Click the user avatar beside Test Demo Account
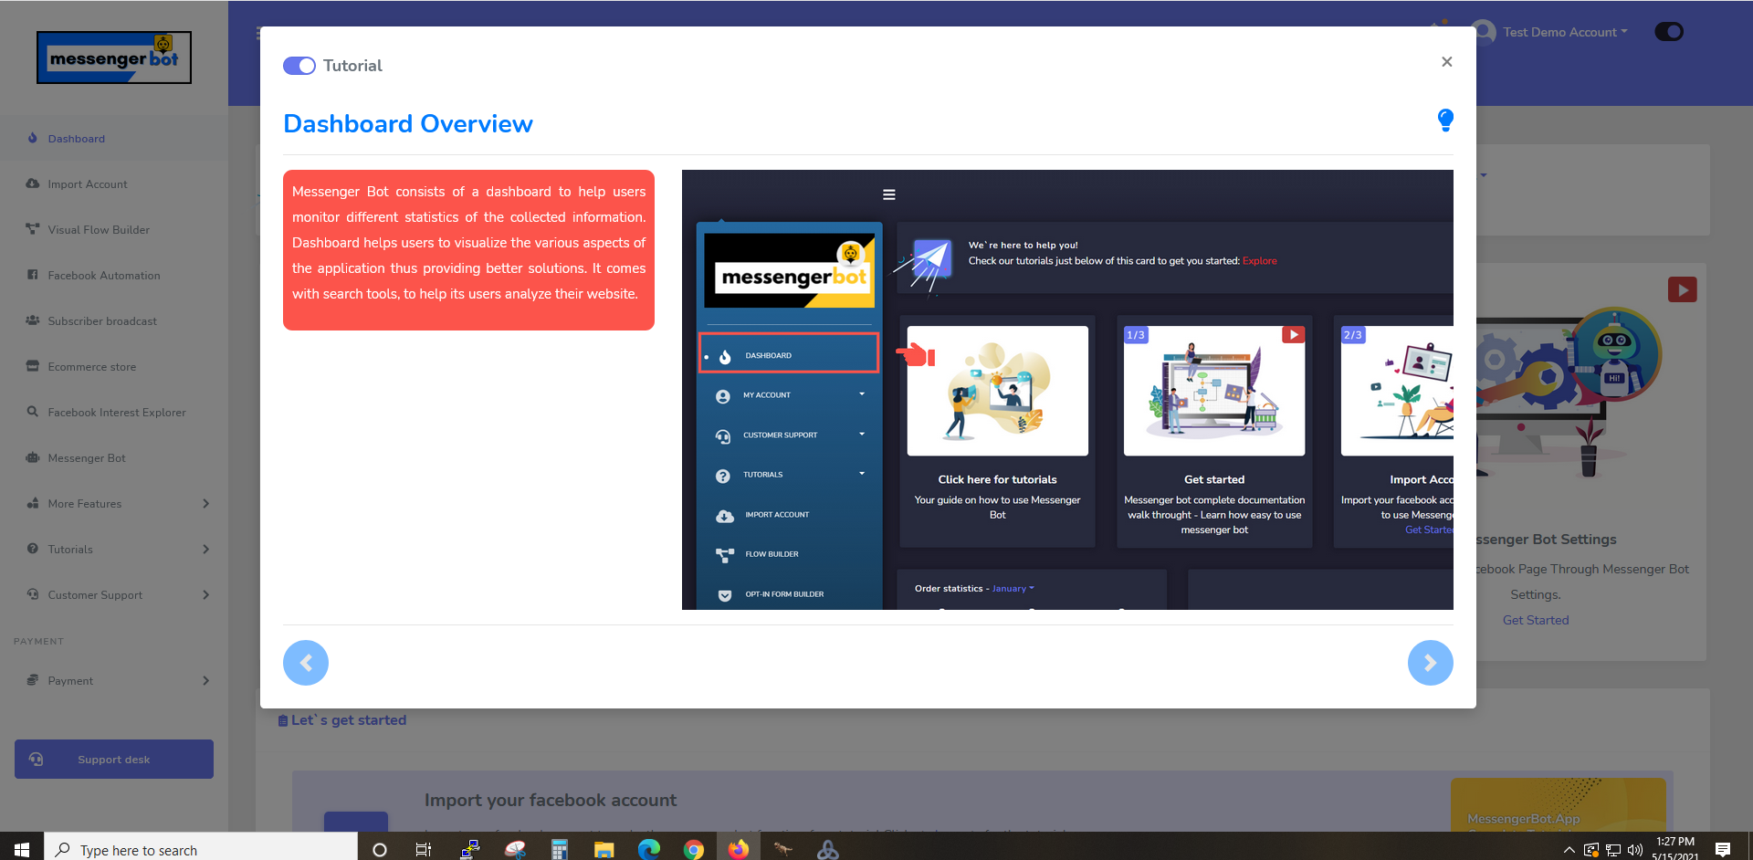 click(1484, 32)
